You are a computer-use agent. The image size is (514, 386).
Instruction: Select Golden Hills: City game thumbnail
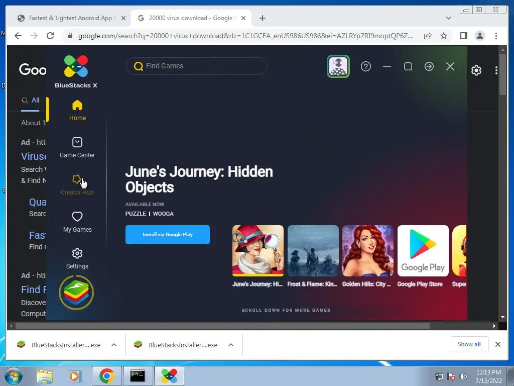pyautogui.click(x=368, y=251)
